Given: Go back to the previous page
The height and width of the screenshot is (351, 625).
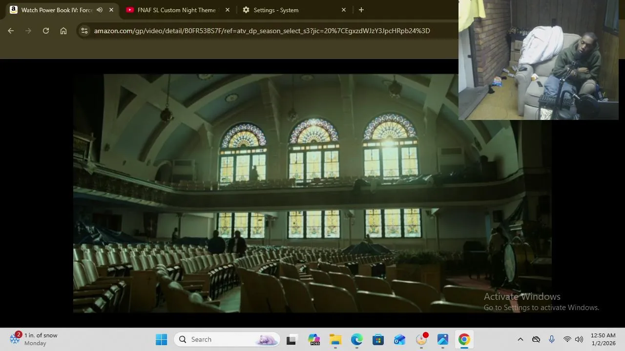Looking at the screenshot, I should (11, 31).
